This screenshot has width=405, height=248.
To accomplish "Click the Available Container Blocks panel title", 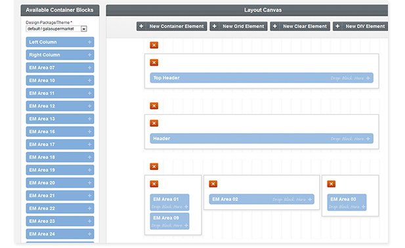I will click(60, 10).
